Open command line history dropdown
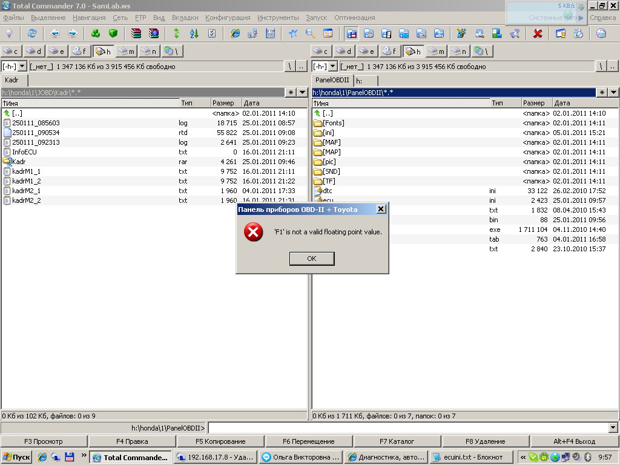This screenshot has width=620, height=465. pyautogui.click(x=613, y=428)
